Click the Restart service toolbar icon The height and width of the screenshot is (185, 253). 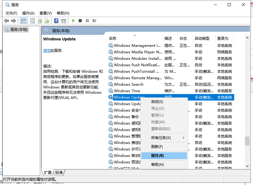click(94, 21)
